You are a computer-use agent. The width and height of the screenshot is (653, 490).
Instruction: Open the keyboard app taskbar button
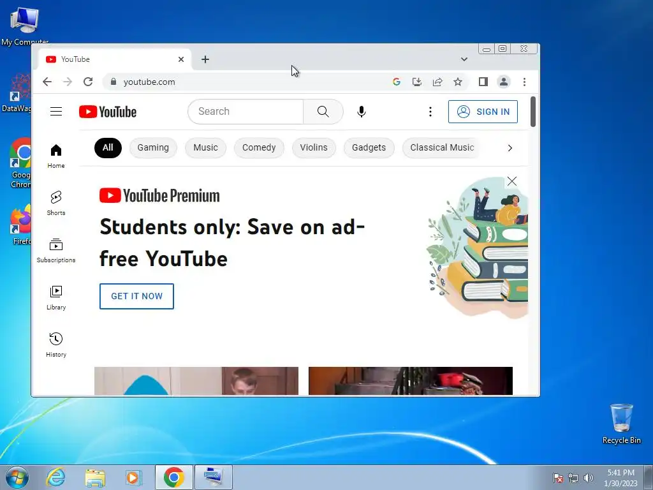pos(213,477)
